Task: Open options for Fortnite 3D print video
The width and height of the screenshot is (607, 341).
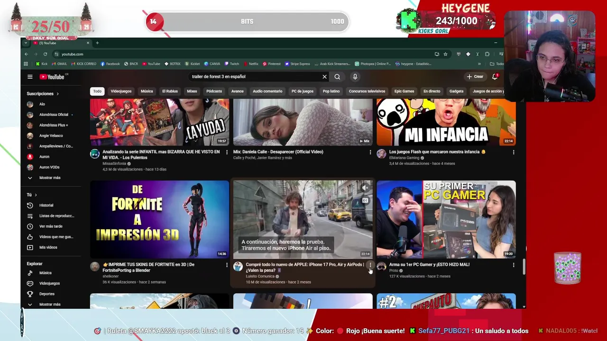Action: coord(227,265)
